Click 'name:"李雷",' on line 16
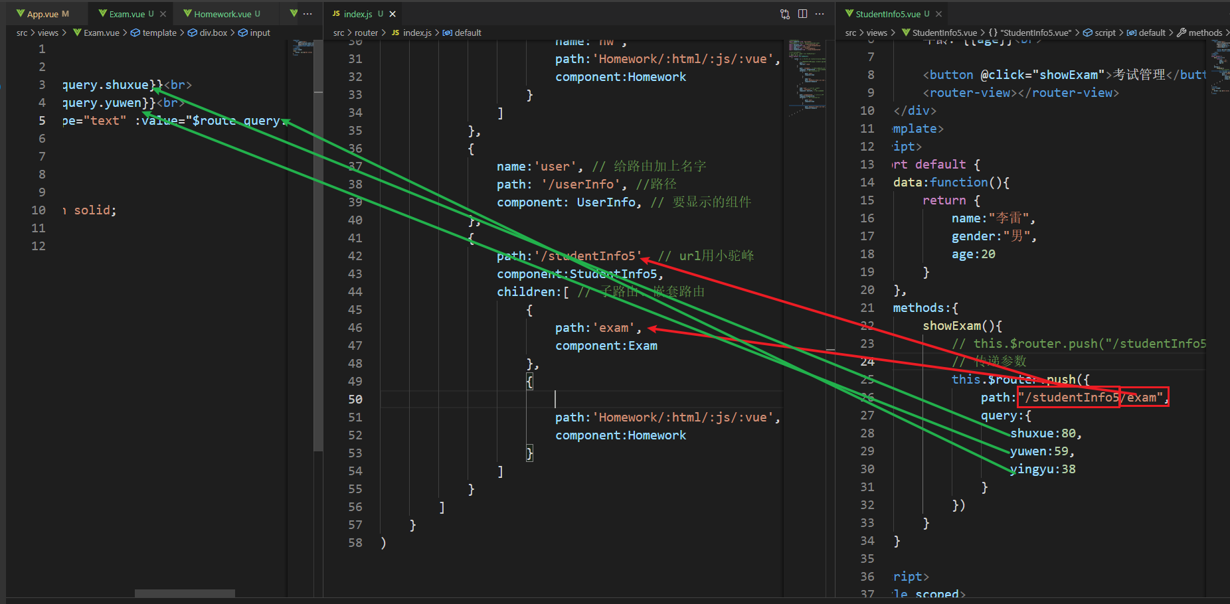 click(994, 218)
